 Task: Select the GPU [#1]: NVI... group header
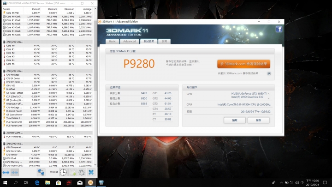(x=47, y=144)
